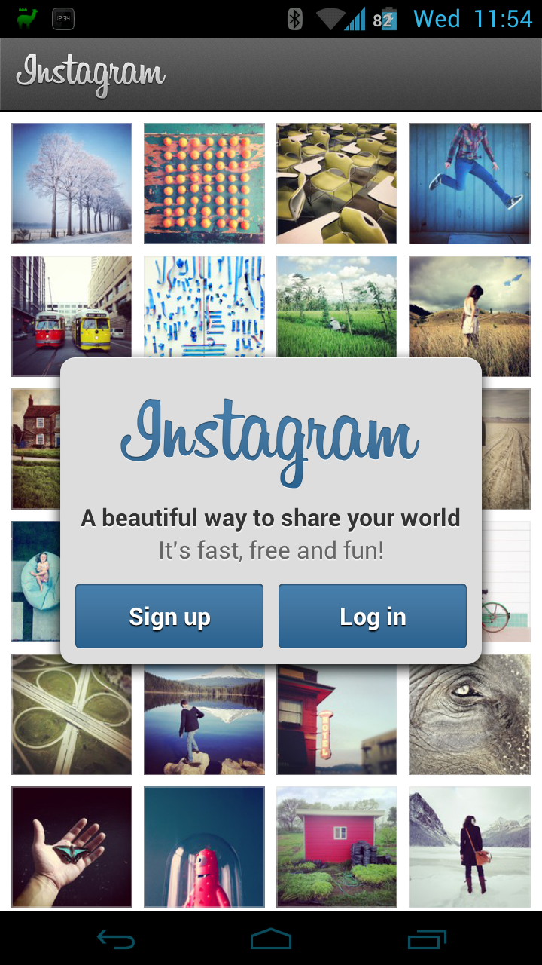The image size is (542, 965).
Task: Open the snowy trees photo thumbnail
Action: (x=72, y=184)
